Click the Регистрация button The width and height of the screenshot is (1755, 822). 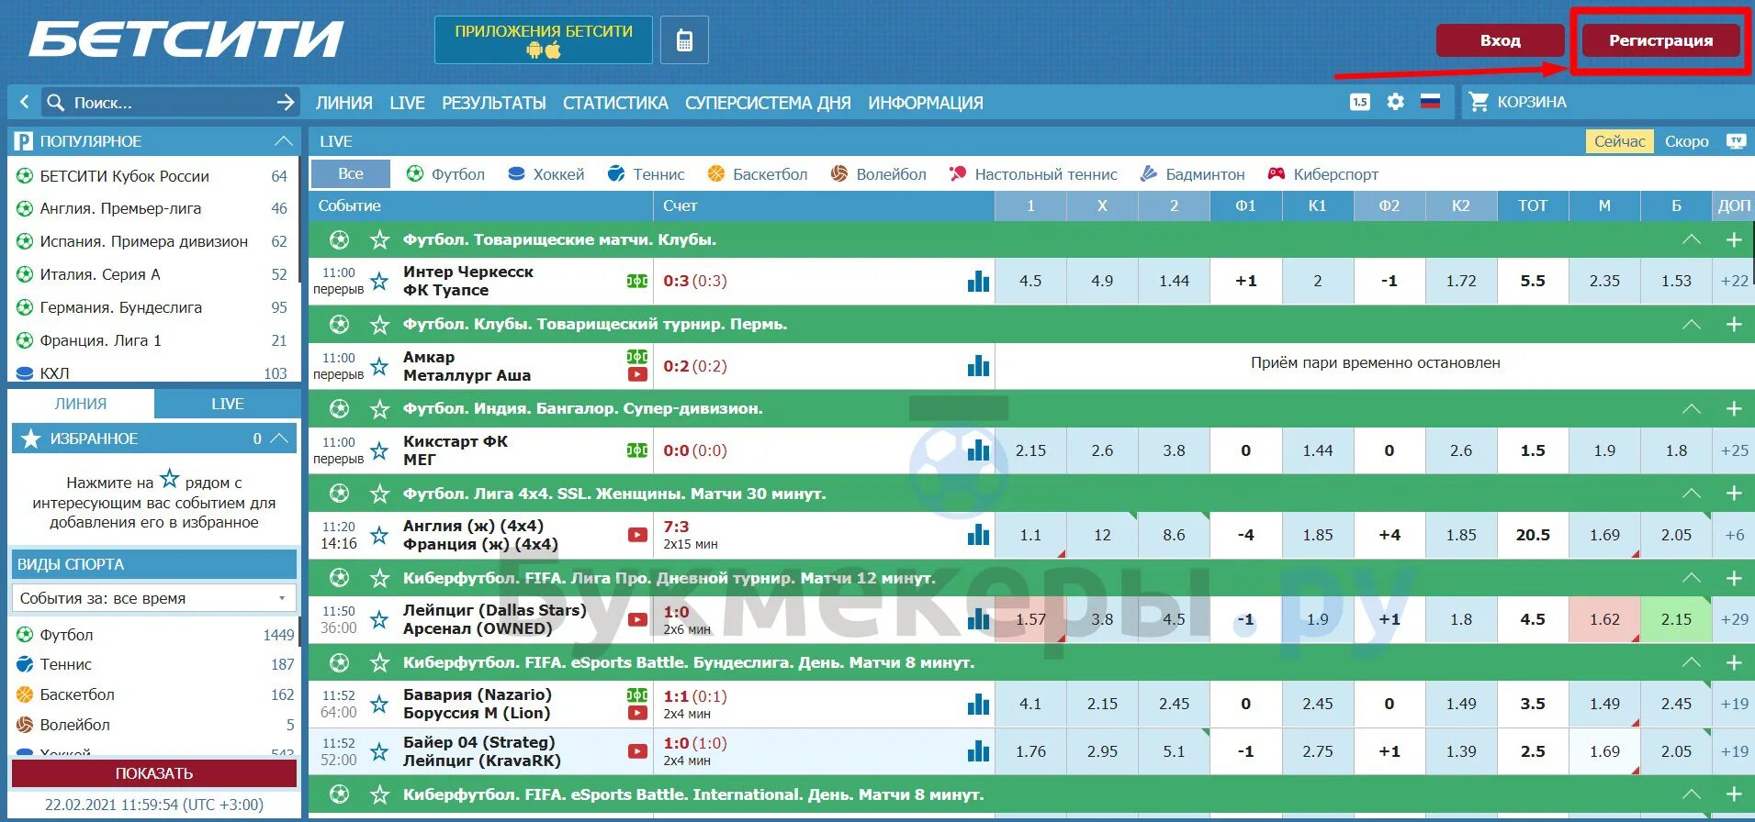[1660, 40]
